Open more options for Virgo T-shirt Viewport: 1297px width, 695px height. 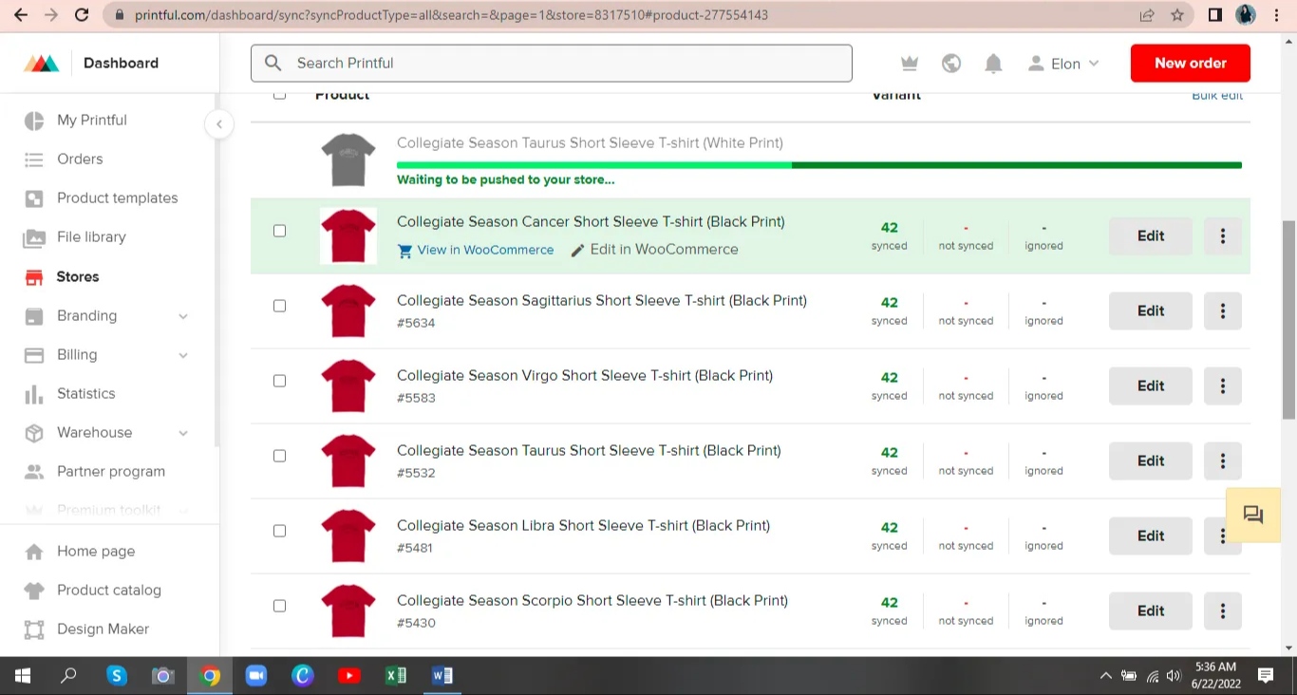click(x=1223, y=386)
